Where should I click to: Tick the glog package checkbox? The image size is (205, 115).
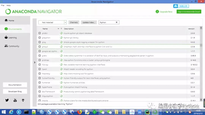click(x=40, y=42)
